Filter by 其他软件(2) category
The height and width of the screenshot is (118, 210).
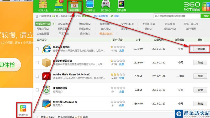click(x=170, y=29)
